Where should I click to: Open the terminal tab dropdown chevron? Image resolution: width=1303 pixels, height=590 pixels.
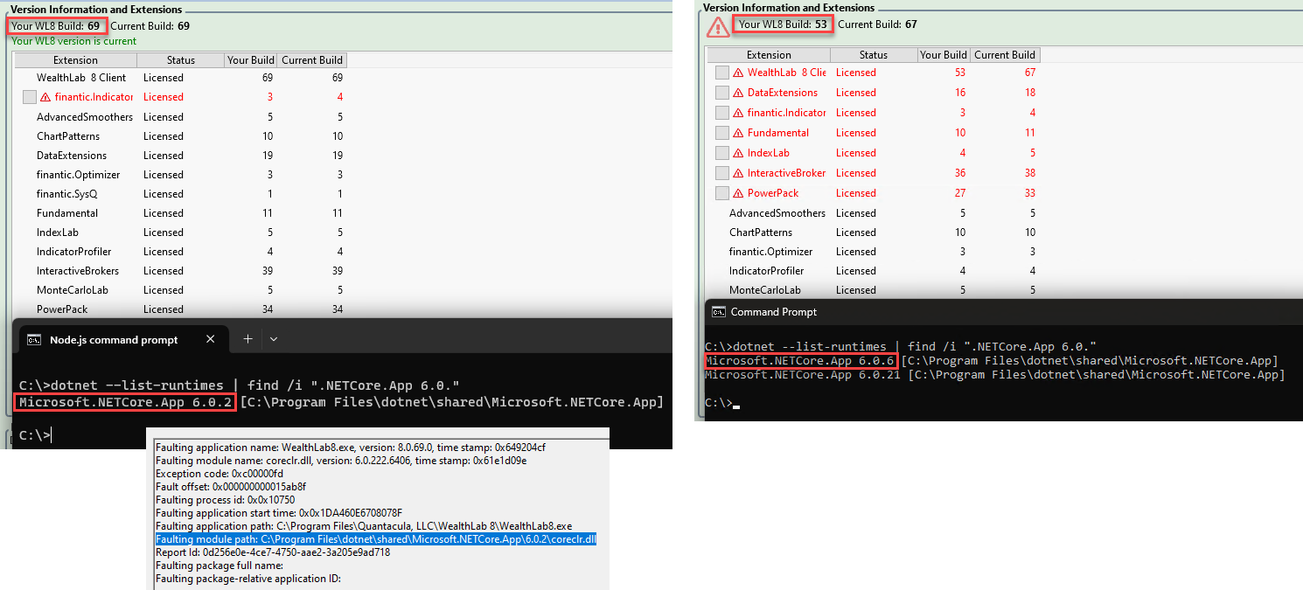tap(274, 339)
